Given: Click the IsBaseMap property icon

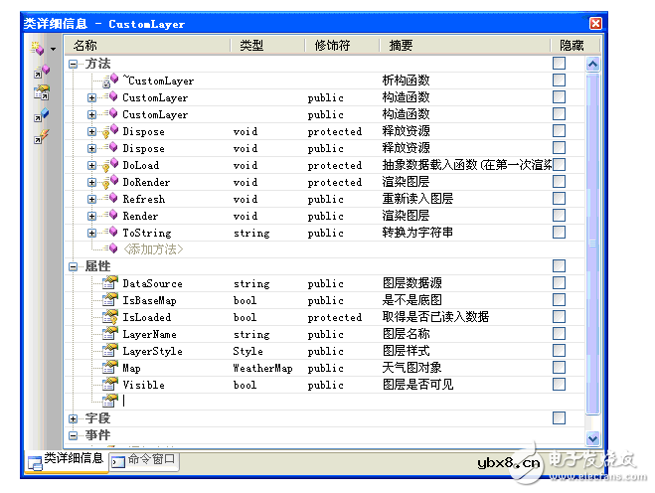Looking at the screenshot, I should coord(110,299).
